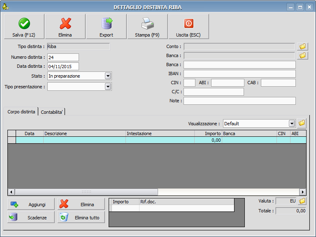Image resolution: width=316 pixels, height=237 pixels.
Task: Click the Elimina tutto recycle bin button
Action: click(81, 217)
